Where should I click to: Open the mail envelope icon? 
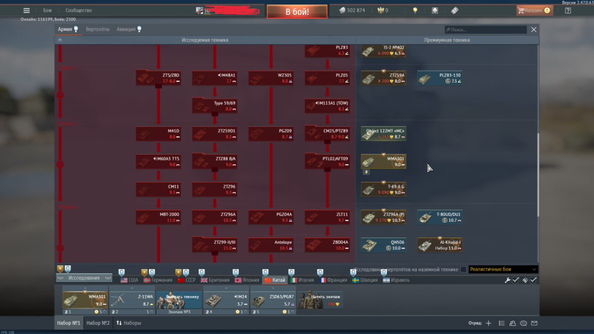pyautogui.click(x=534, y=323)
